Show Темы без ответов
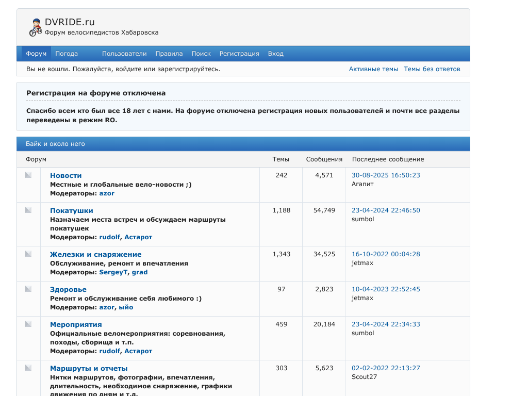This screenshot has height=396, width=528. click(x=432, y=69)
